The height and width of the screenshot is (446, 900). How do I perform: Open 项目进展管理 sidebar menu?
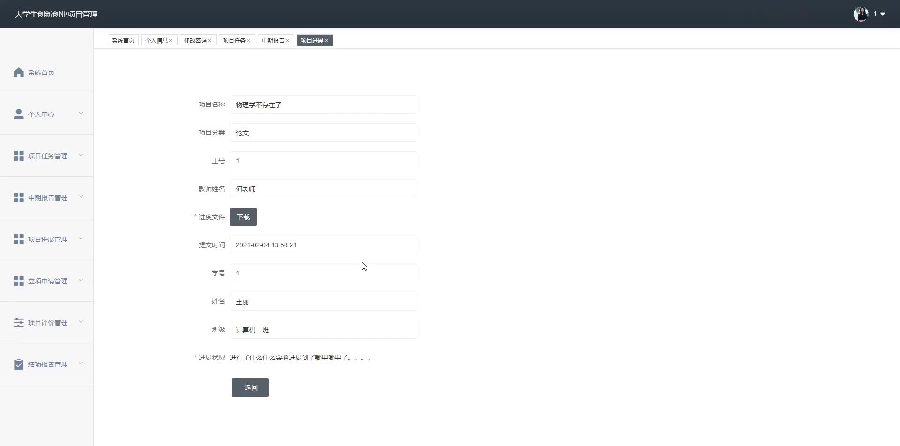tap(47, 239)
